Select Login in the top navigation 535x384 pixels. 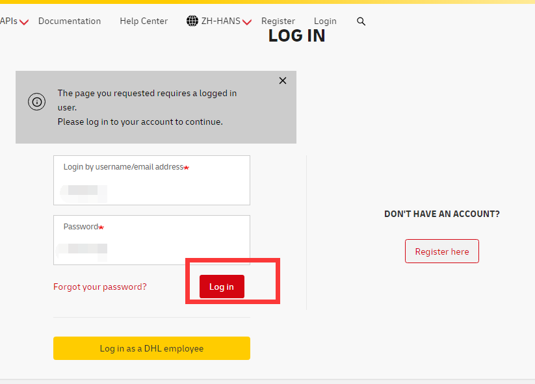tap(325, 21)
